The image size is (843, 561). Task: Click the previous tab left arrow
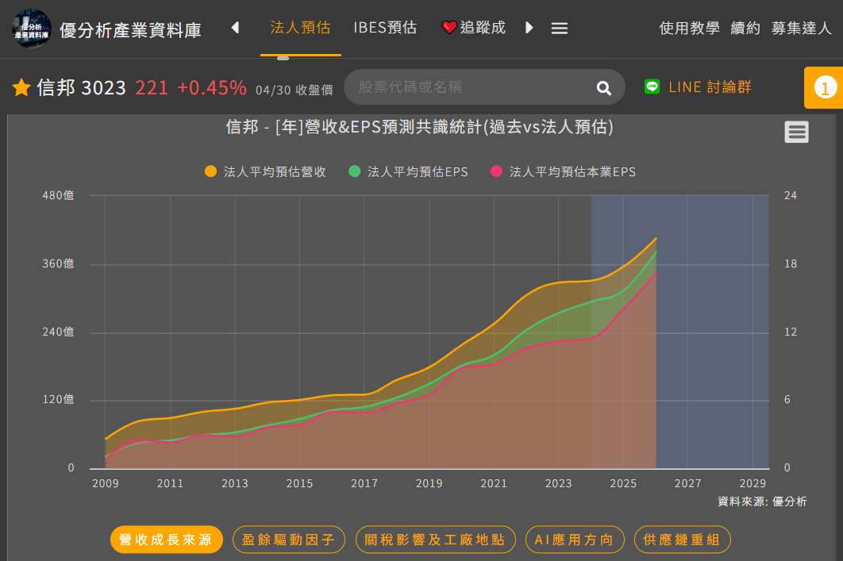235,28
